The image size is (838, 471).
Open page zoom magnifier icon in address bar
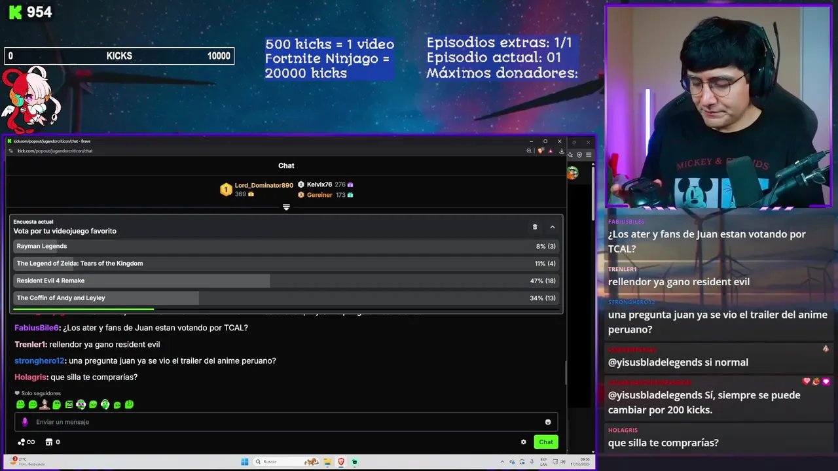[529, 151]
